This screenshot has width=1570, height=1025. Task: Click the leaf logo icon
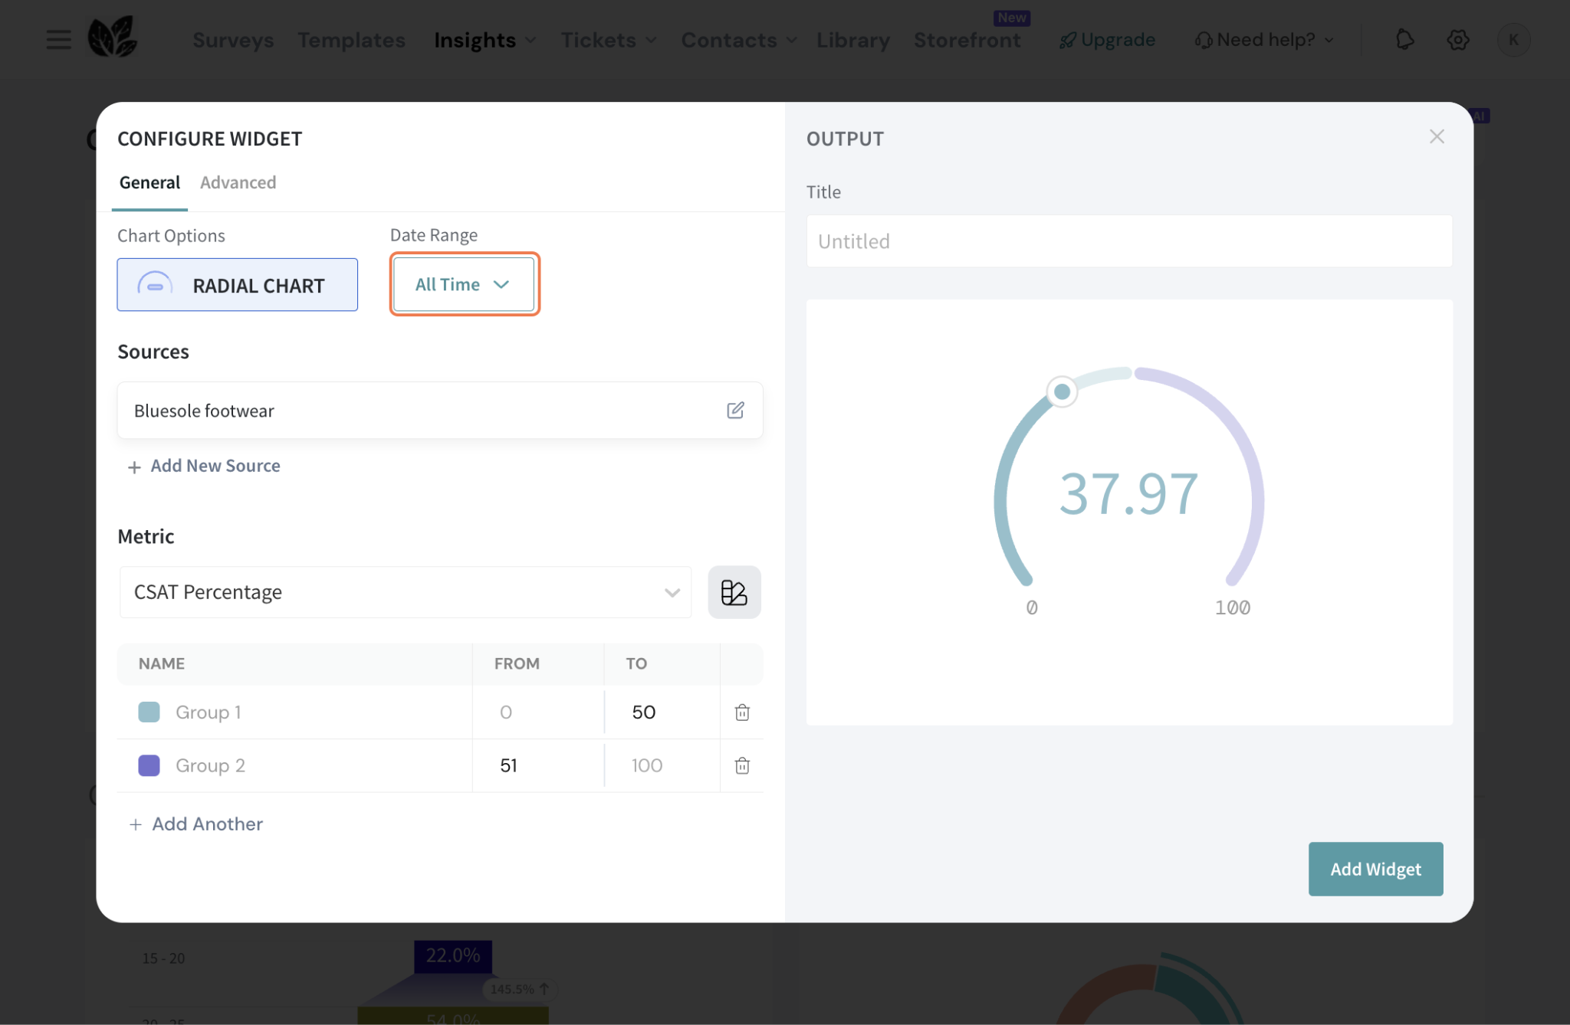click(x=112, y=38)
